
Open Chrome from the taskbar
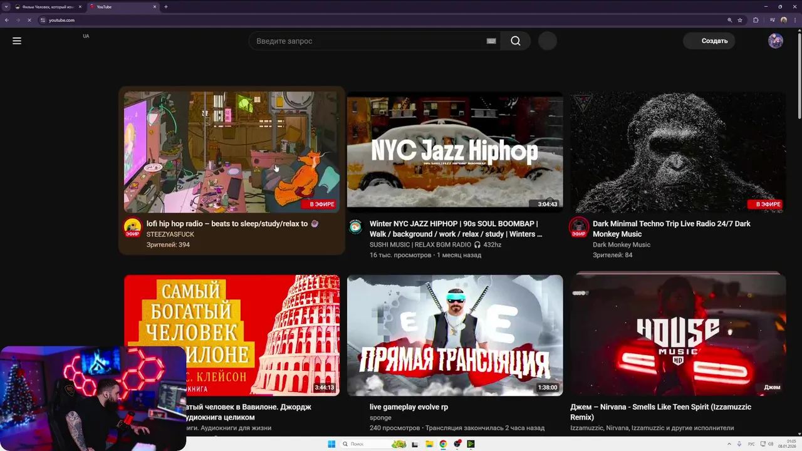(443, 444)
